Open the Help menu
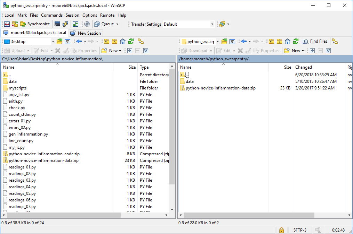The height and width of the screenshot is (234, 353). pyautogui.click(x=122, y=15)
